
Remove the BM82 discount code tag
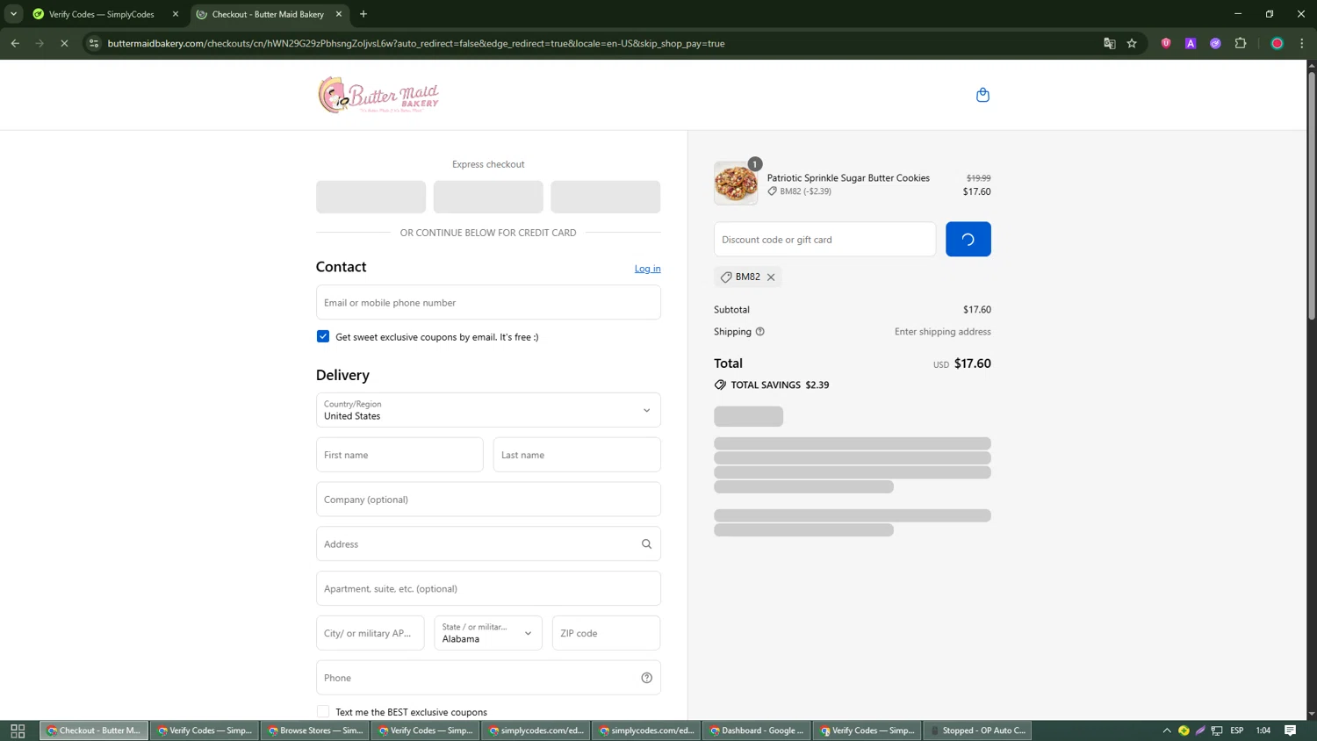tap(771, 277)
